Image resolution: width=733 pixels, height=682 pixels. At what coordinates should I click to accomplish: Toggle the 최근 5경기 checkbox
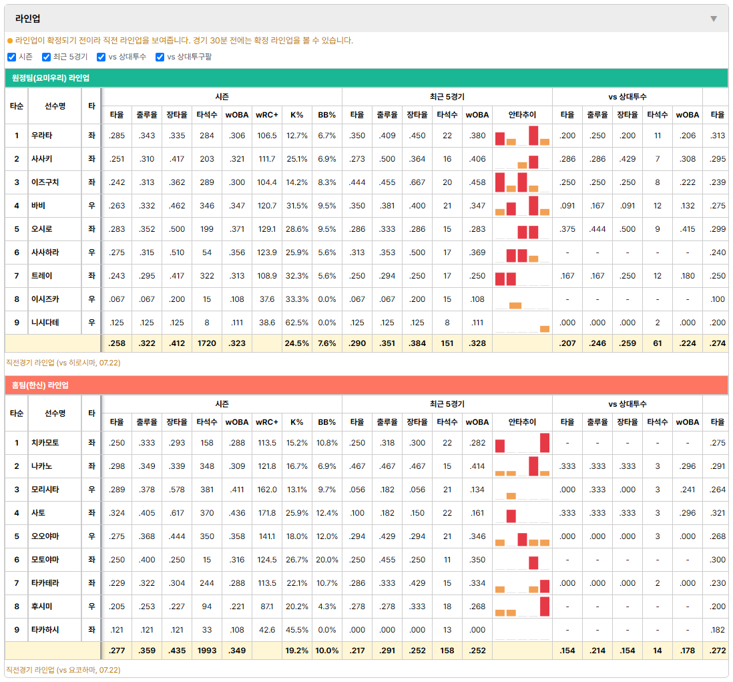pyautogui.click(x=46, y=57)
